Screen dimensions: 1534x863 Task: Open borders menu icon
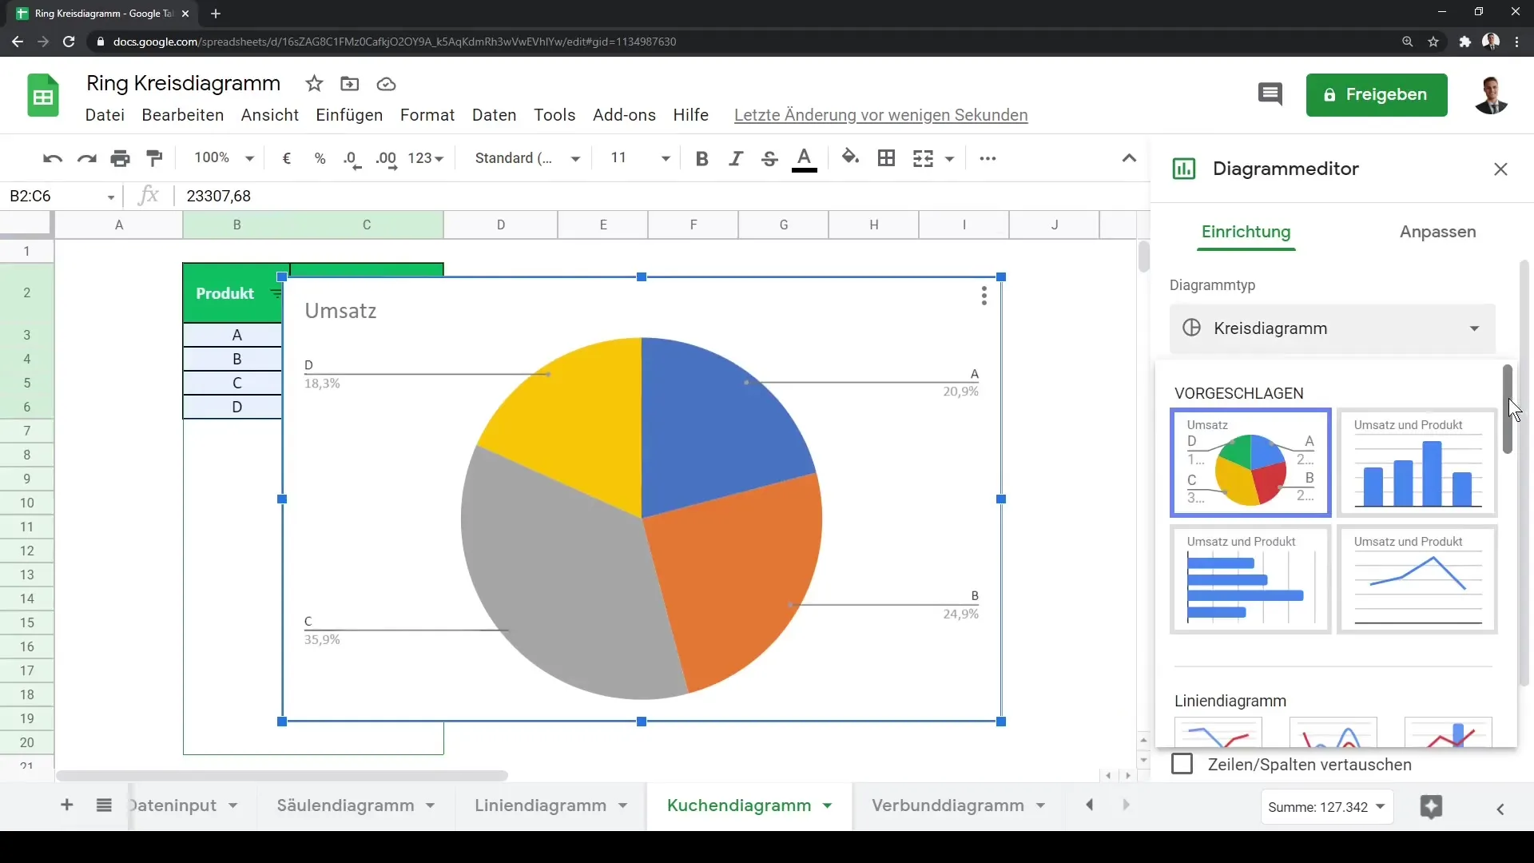point(886,158)
